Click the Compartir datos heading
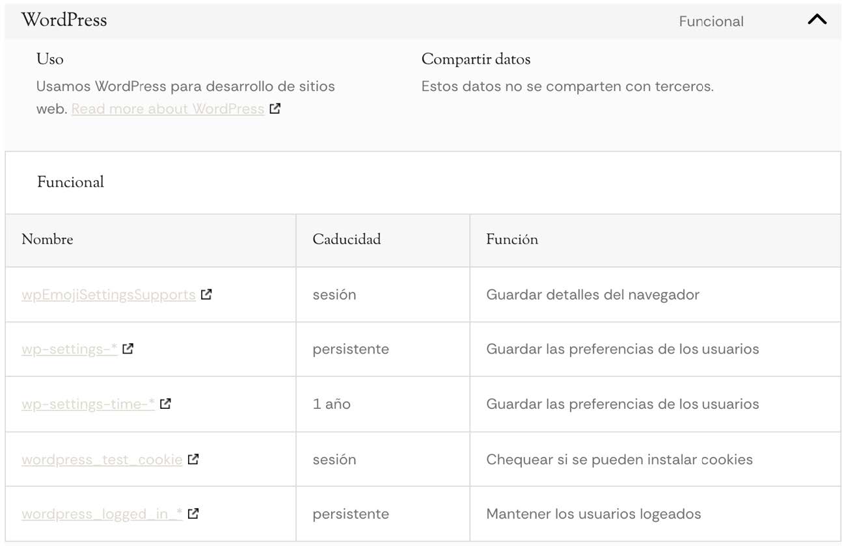 [476, 60]
